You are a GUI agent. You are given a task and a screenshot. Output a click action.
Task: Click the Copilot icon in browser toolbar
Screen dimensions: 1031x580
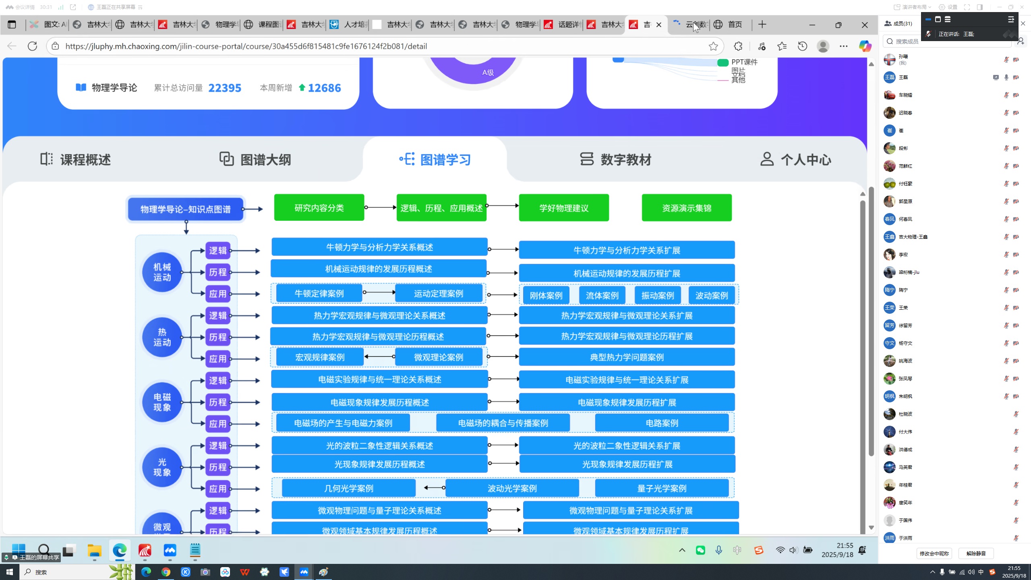coord(865,46)
